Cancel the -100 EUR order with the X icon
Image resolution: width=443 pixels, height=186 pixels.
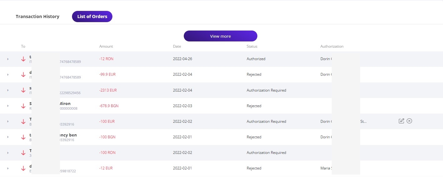[409, 121]
